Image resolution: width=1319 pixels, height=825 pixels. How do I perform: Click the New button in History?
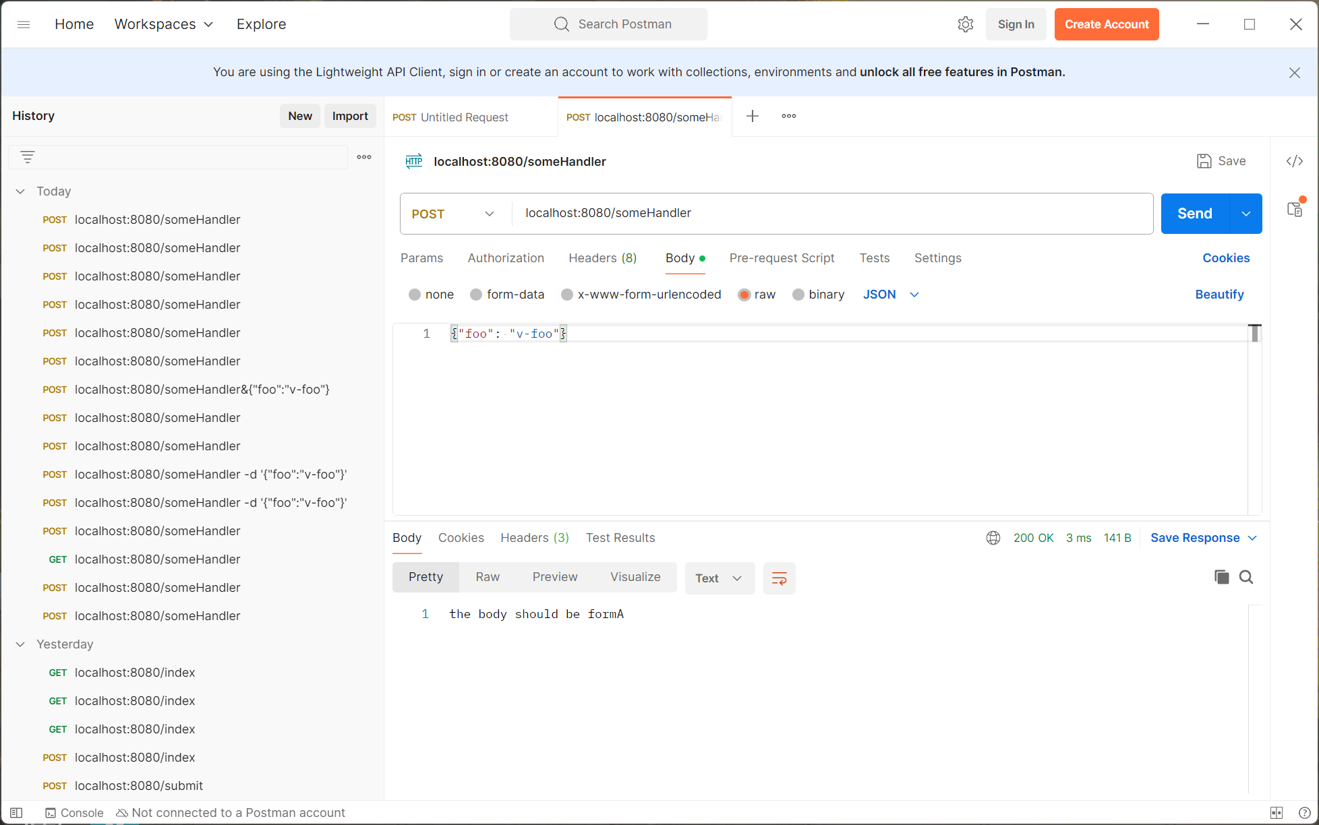click(x=300, y=116)
